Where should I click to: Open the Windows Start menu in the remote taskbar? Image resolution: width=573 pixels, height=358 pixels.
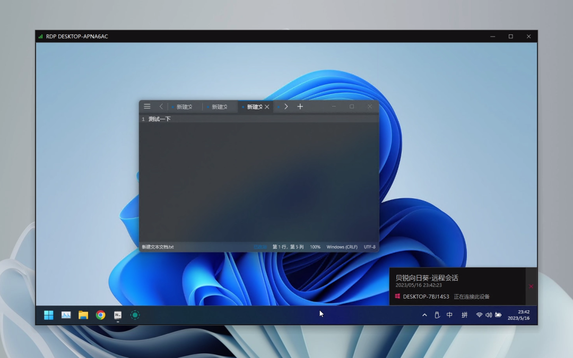[49, 315]
